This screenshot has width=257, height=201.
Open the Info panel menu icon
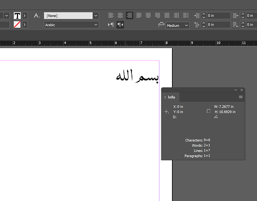pyautogui.click(x=241, y=97)
